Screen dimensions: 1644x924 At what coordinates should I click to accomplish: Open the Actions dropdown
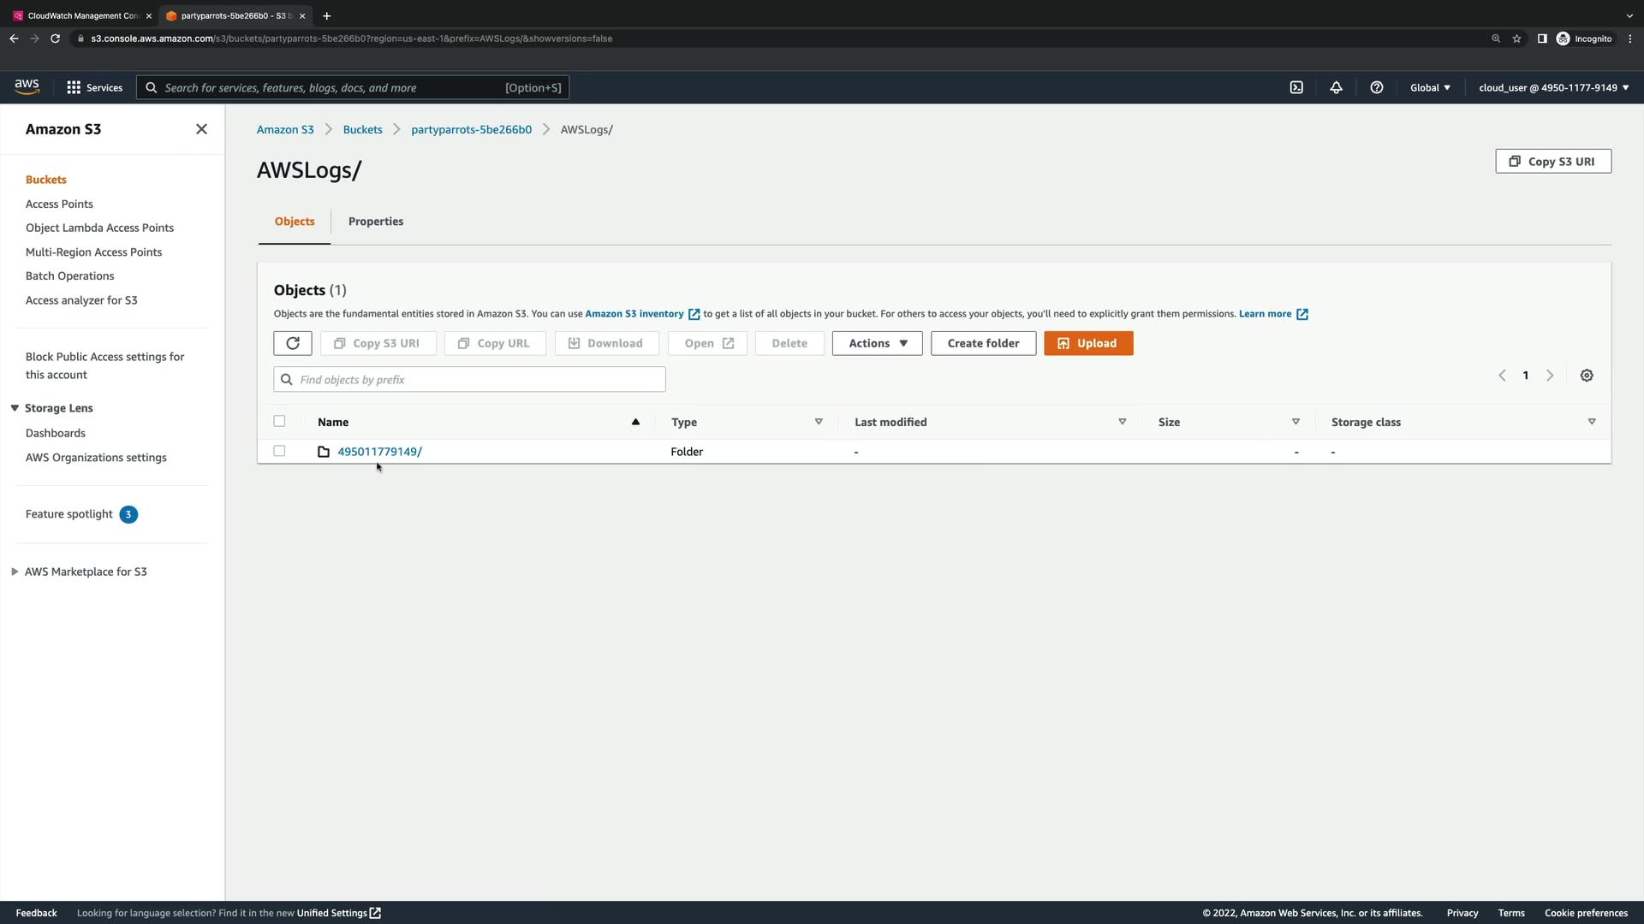point(877,343)
